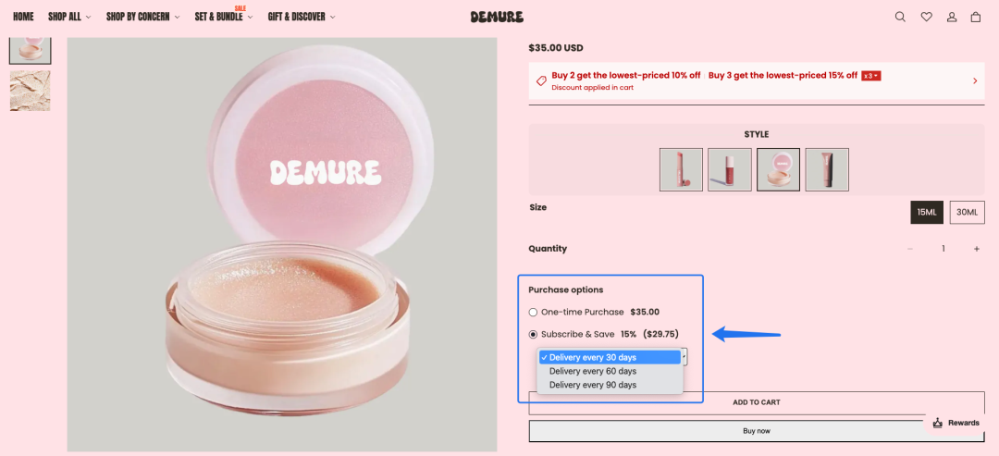Click the Rewards crown icon
This screenshot has height=456, width=999.
(x=937, y=423)
